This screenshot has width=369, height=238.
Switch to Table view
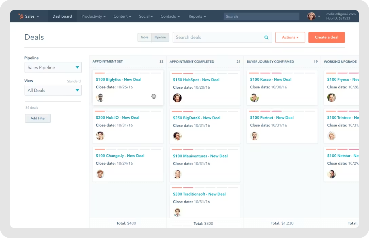[x=144, y=37]
